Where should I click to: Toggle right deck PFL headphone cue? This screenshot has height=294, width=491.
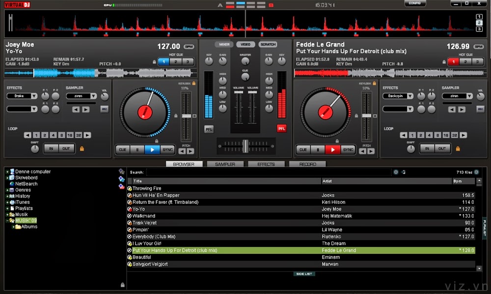pyautogui.click(x=281, y=128)
